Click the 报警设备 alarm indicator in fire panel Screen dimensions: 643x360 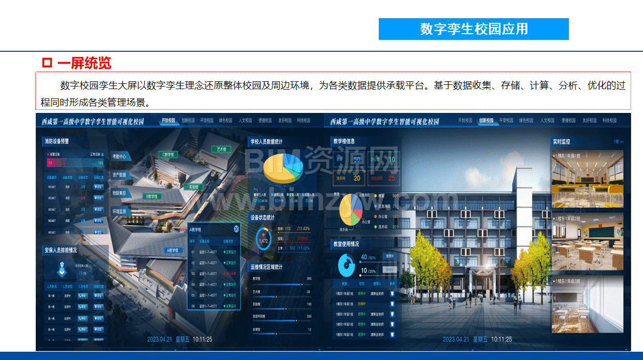54,154
